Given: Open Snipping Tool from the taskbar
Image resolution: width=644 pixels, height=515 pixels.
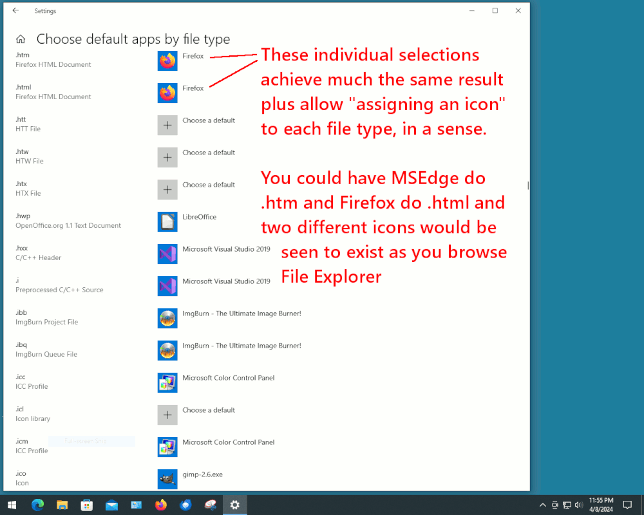Looking at the screenshot, I should (211, 505).
